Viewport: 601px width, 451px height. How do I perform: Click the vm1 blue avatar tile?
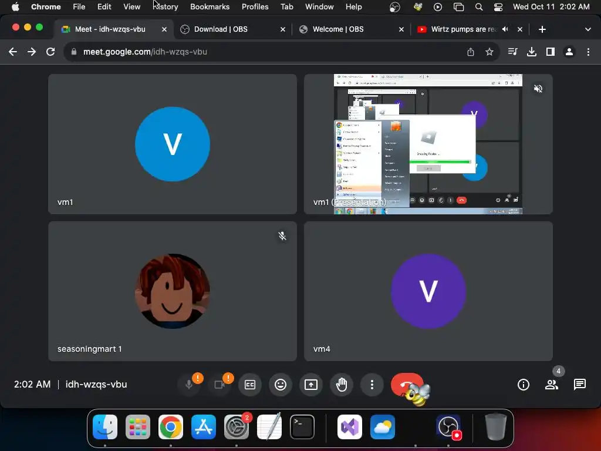tap(173, 144)
